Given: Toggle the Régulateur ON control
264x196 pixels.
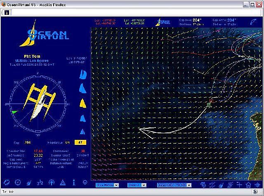Looking at the screenshot, I should (67, 142).
